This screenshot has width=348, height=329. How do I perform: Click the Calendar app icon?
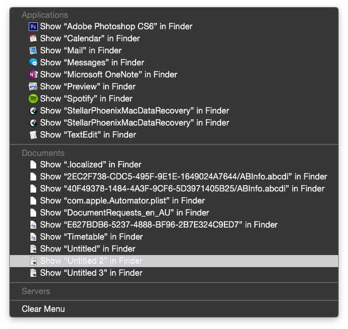33,38
